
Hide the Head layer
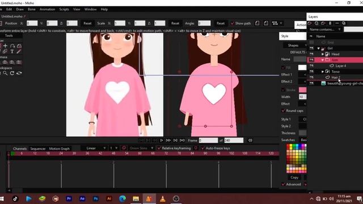311,54
